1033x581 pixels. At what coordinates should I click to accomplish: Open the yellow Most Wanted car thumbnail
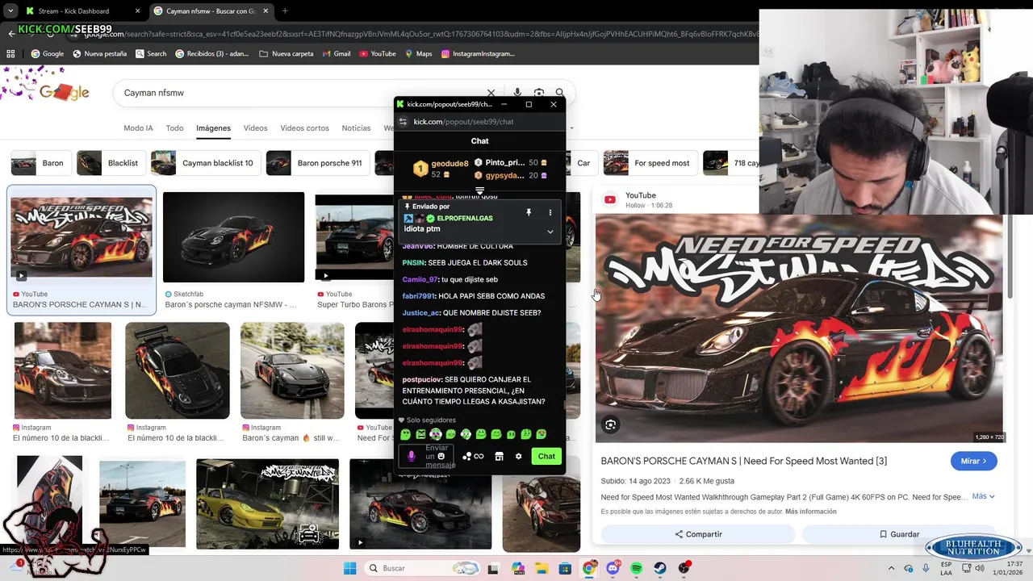point(267,504)
